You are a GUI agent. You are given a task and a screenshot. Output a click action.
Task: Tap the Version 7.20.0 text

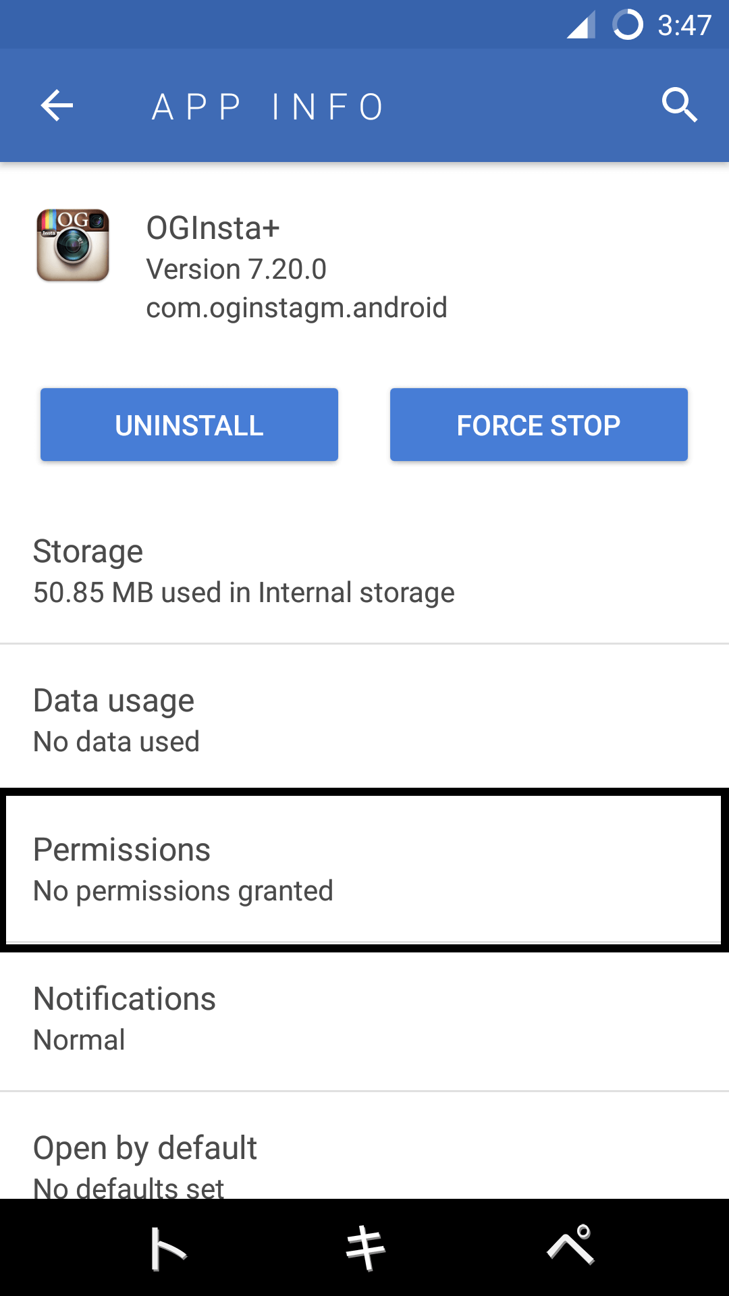pyautogui.click(x=236, y=269)
